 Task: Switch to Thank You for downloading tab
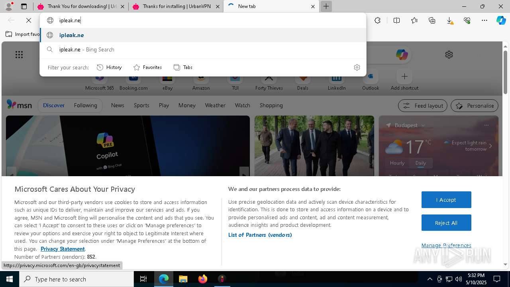click(80, 6)
